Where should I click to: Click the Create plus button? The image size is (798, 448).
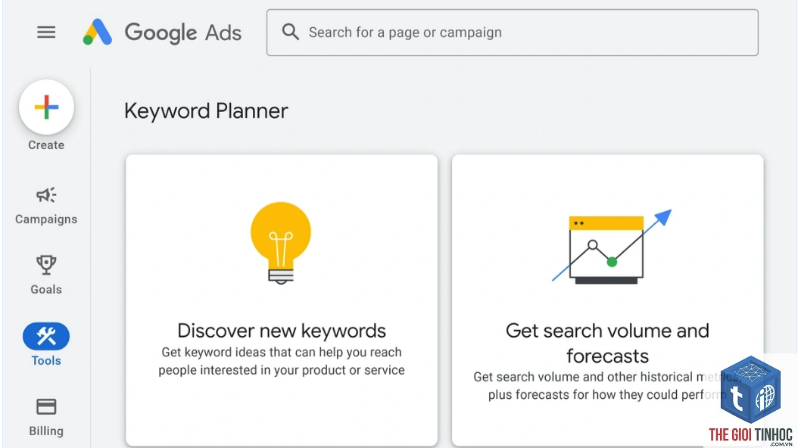(x=46, y=107)
